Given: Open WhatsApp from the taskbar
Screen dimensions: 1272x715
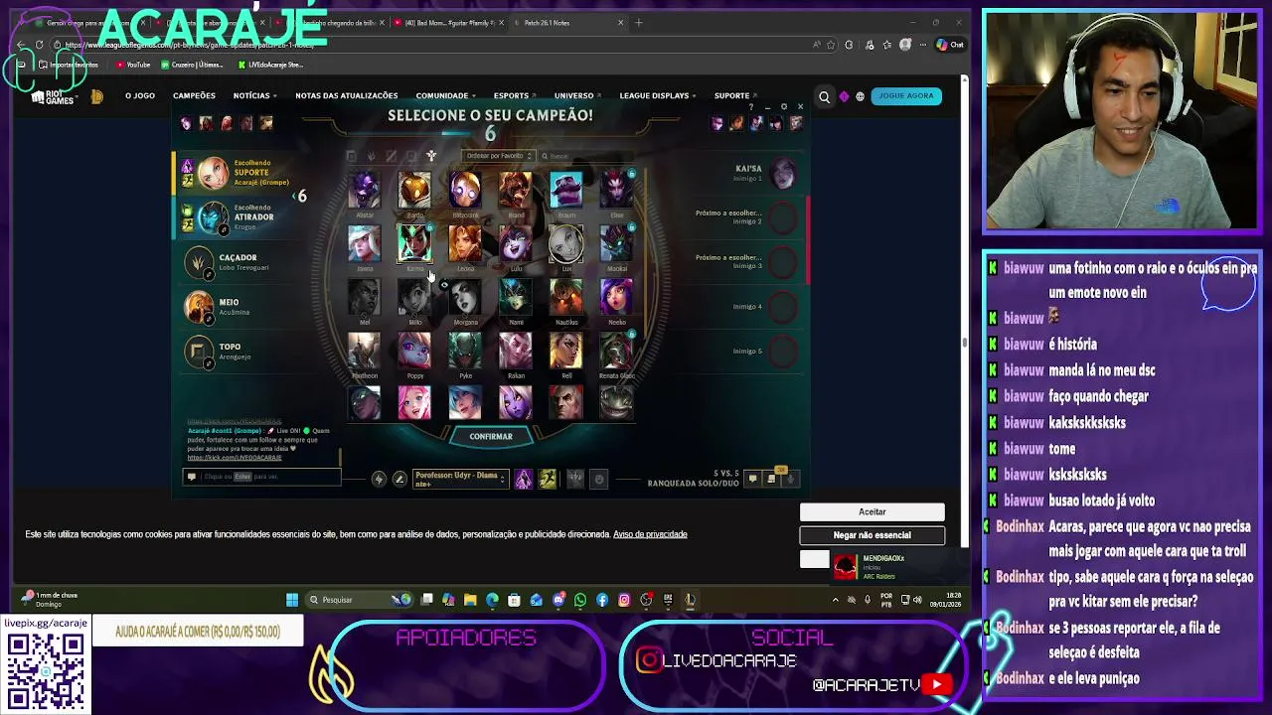Looking at the screenshot, I should [x=580, y=600].
